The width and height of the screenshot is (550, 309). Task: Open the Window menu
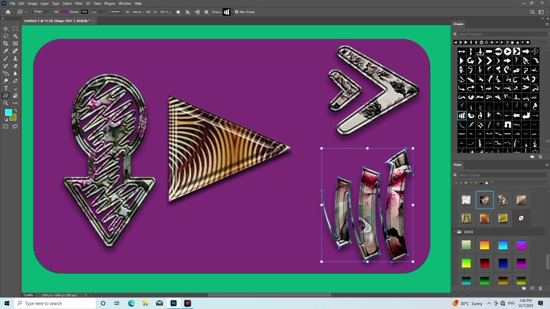(x=125, y=3)
